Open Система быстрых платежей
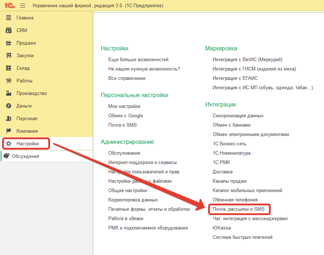The width and height of the screenshot is (324, 255). [242, 237]
